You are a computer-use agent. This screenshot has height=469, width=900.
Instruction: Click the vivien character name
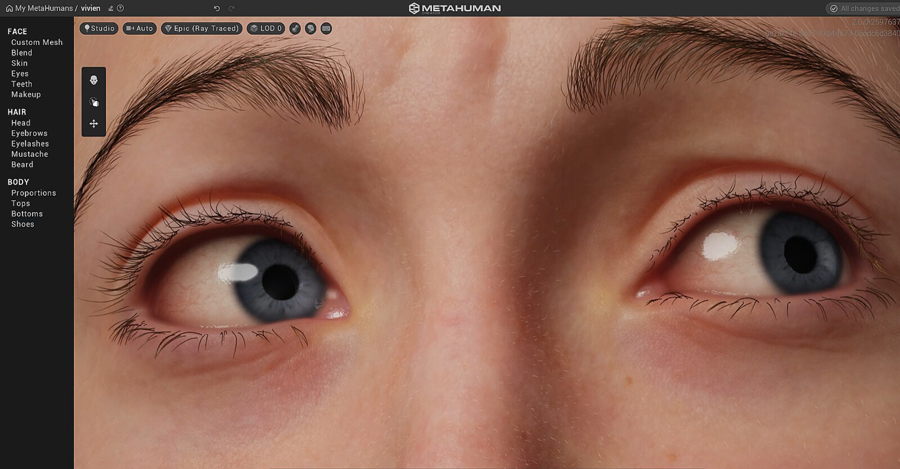click(x=91, y=8)
